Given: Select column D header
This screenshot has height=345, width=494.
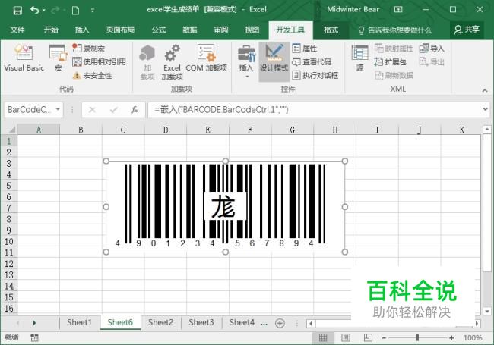Looking at the screenshot, I should coord(166,130).
